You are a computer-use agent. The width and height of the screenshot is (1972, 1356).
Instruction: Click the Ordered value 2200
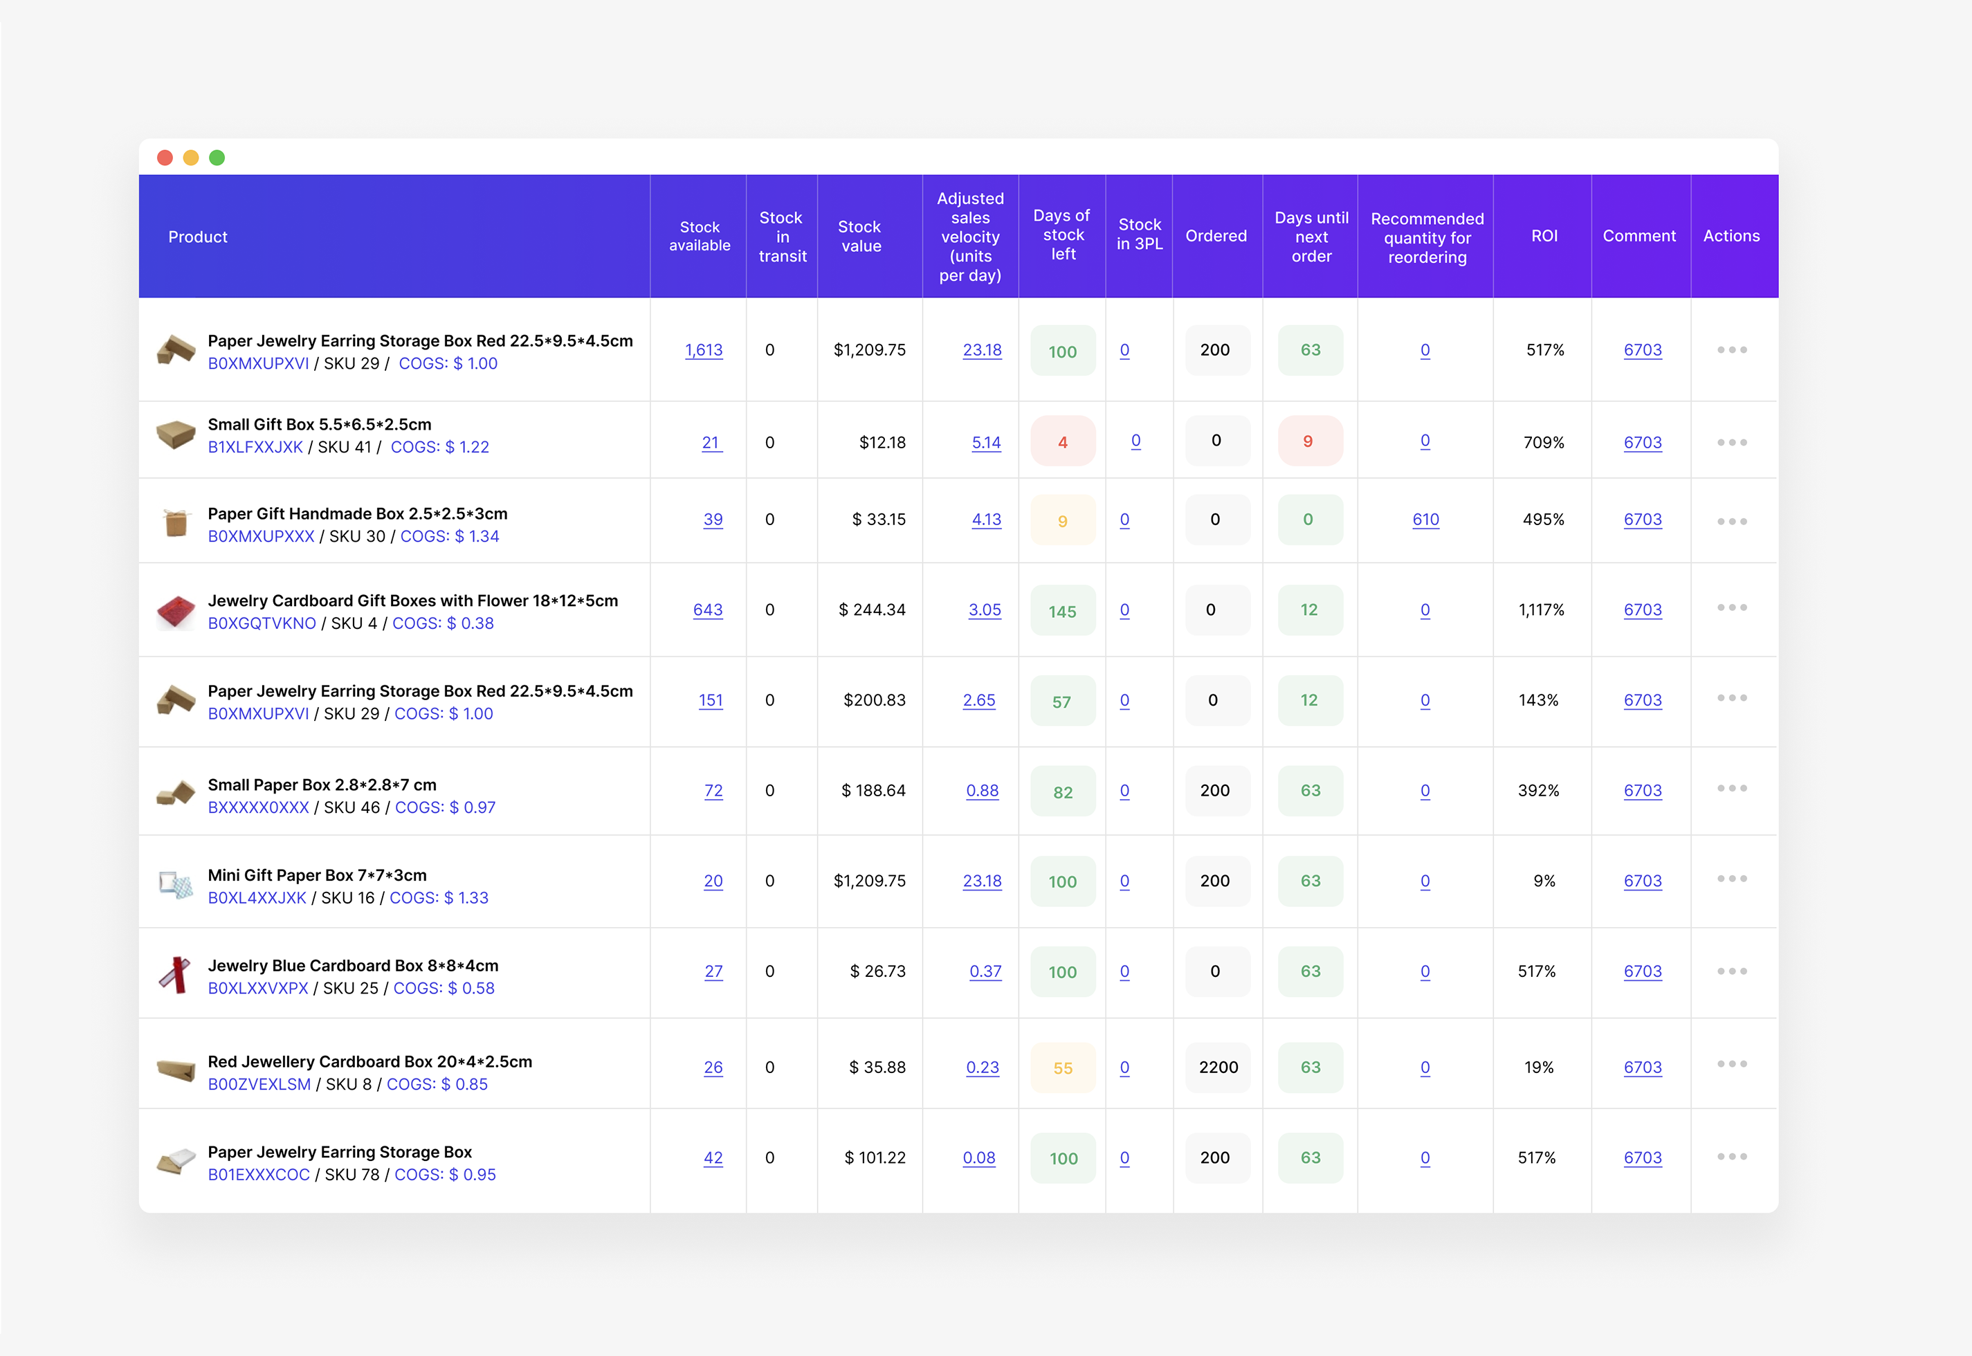(1218, 1067)
